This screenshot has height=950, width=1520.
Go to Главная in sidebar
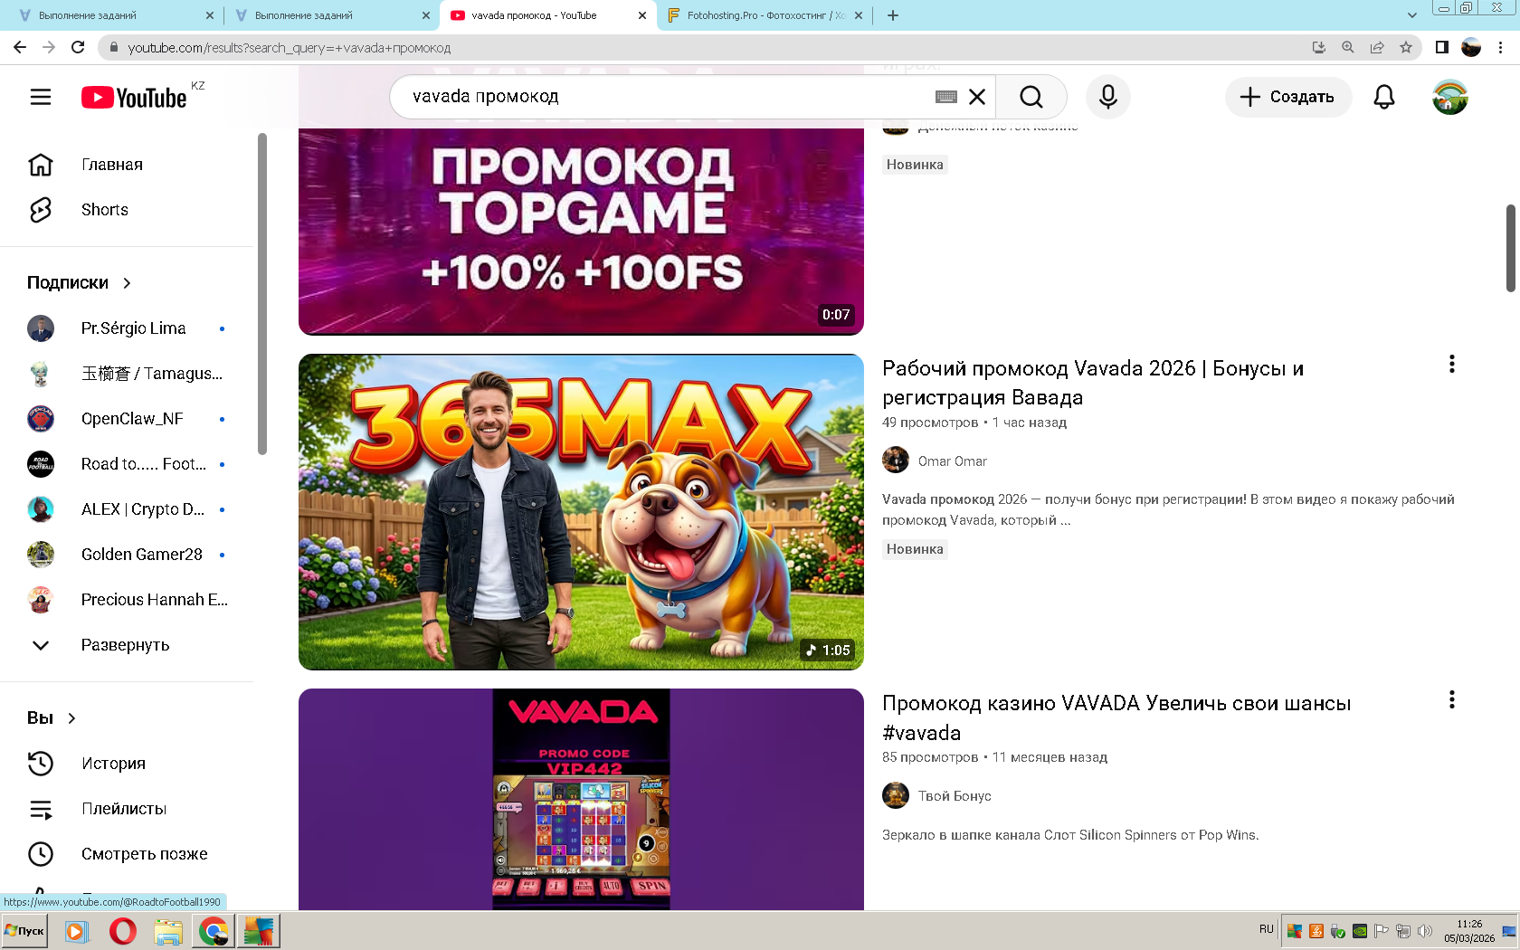coord(111,165)
